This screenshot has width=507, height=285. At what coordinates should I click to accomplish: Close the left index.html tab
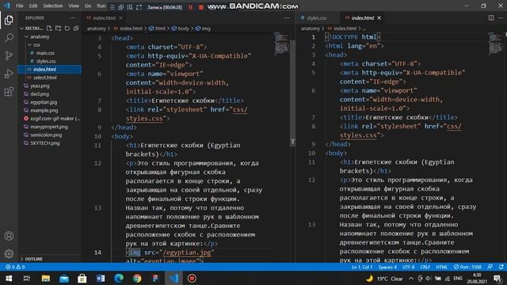tap(120, 17)
